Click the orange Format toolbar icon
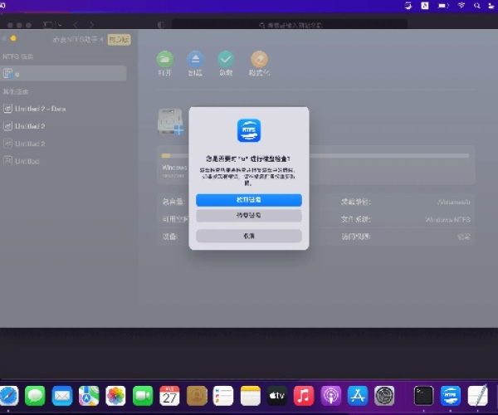 coord(259,60)
